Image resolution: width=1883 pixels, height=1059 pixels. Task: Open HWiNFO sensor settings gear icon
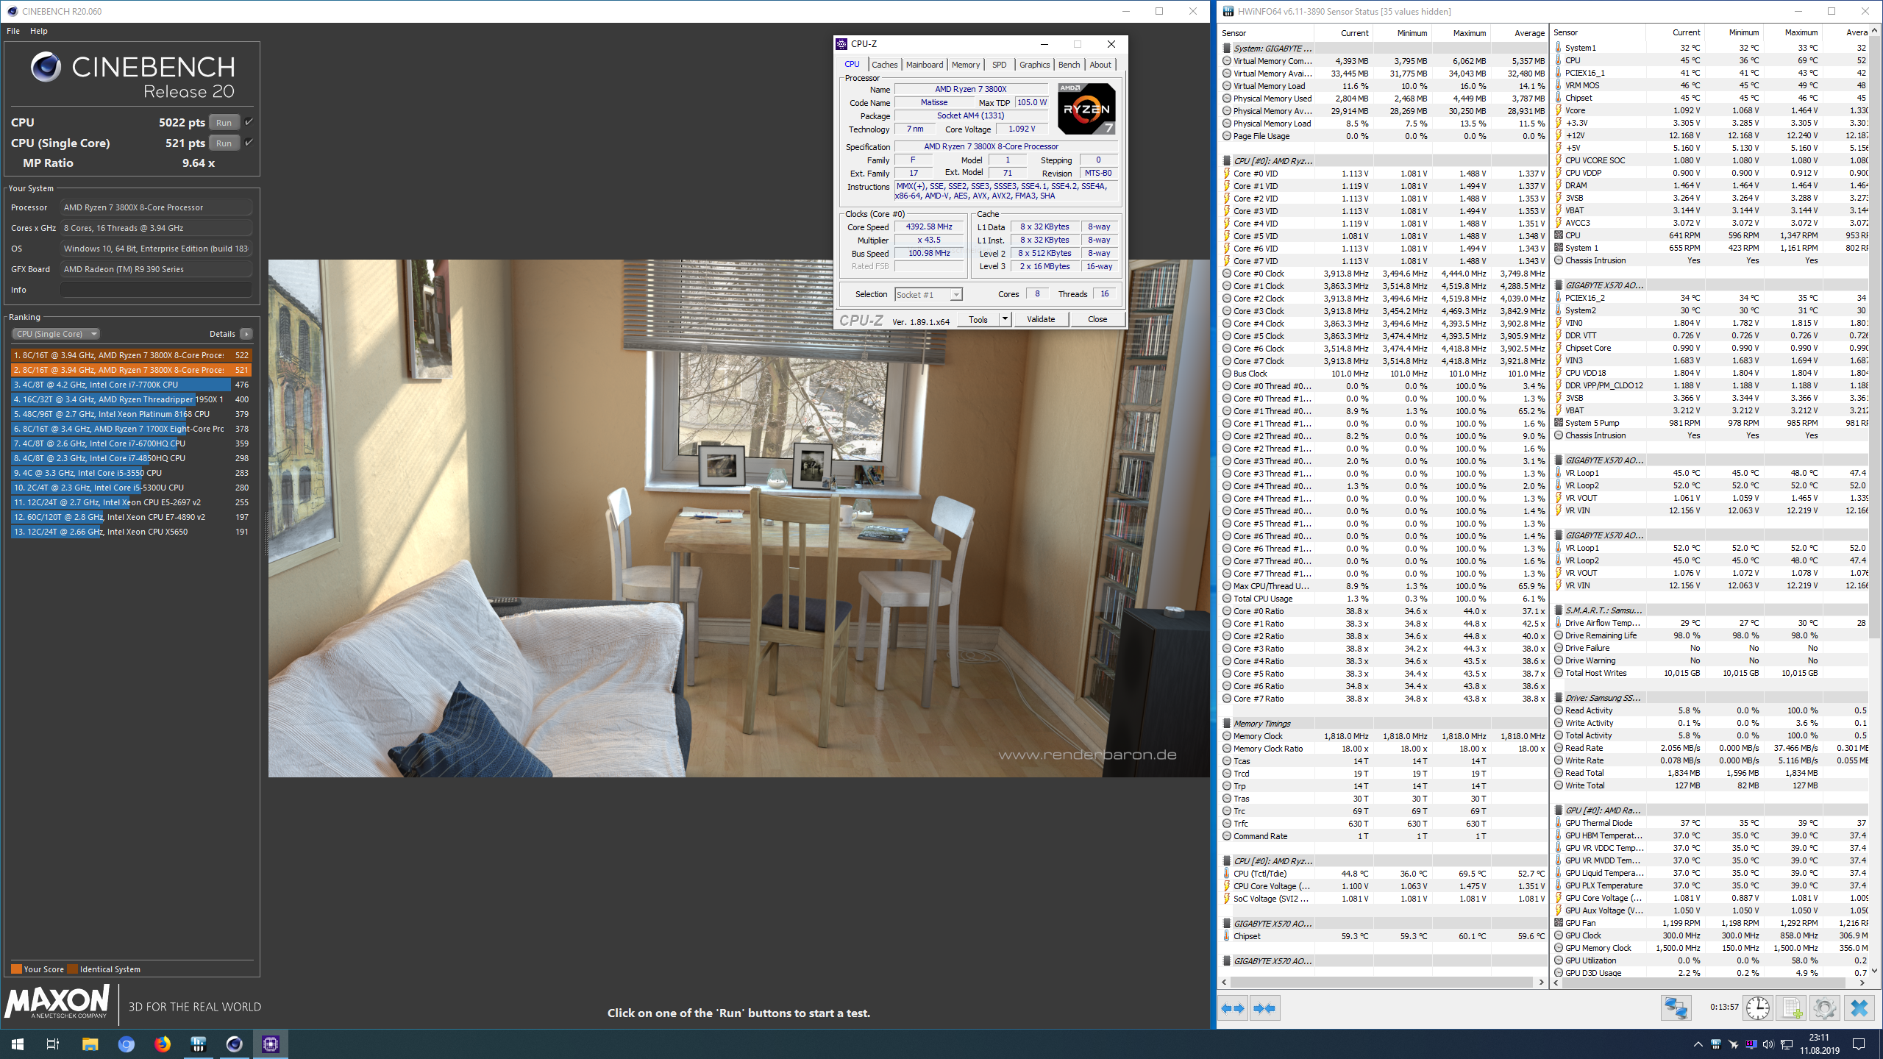pyautogui.click(x=1824, y=1008)
